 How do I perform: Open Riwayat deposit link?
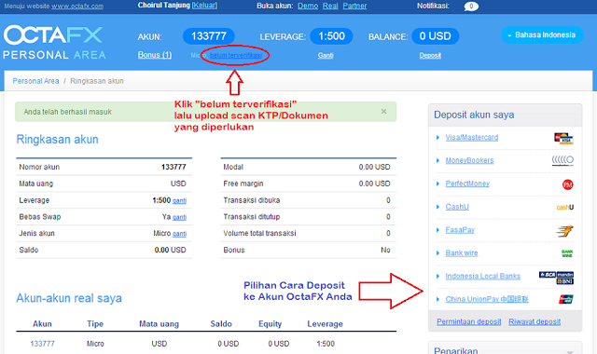pos(535,321)
